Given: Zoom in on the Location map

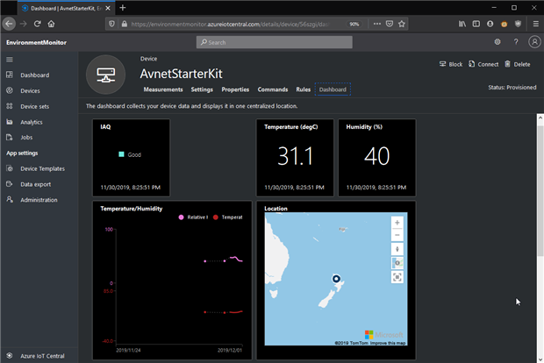Looking at the screenshot, I should click(397, 223).
